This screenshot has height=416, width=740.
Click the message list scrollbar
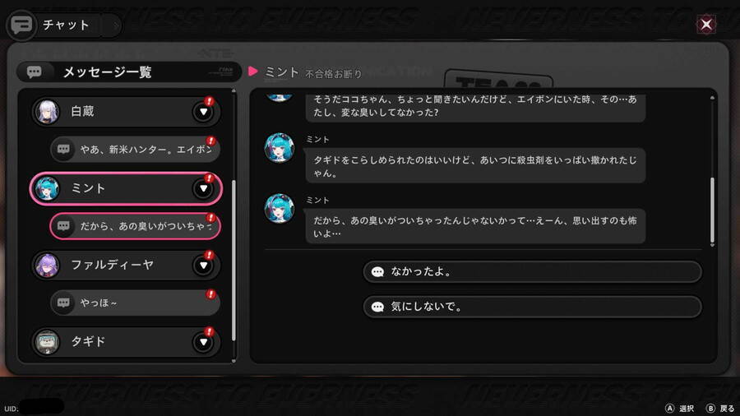234,260
